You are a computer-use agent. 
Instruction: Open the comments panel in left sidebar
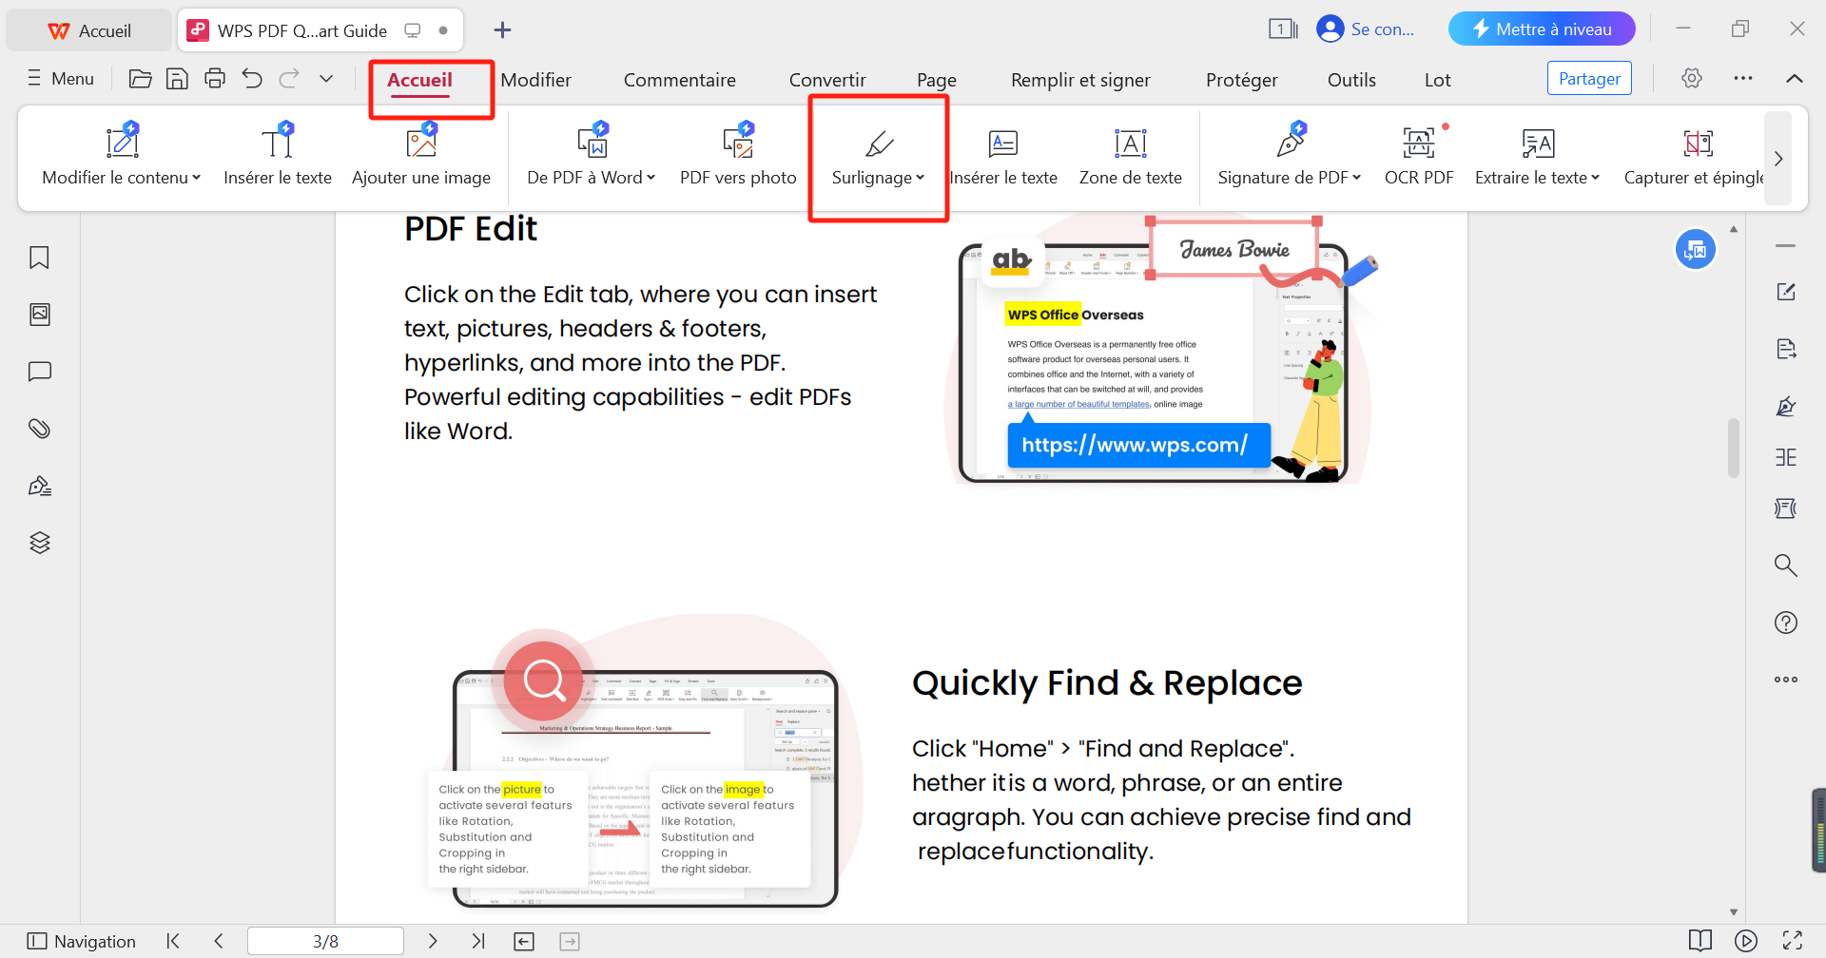39,372
